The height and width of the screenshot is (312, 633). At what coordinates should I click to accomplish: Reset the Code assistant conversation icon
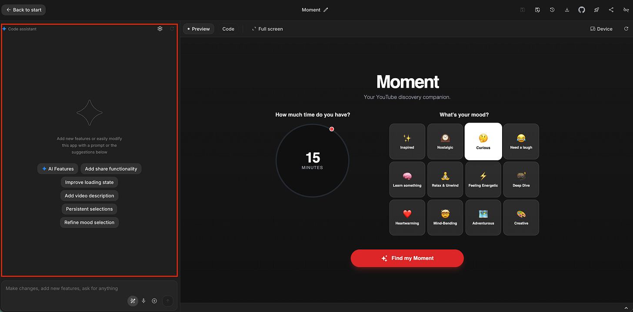click(172, 29)
